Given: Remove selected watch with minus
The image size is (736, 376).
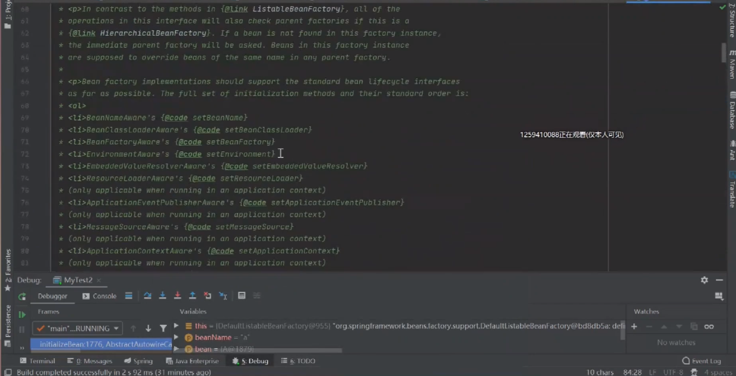Looking at the screenshot, I should (x=649, y=326).
